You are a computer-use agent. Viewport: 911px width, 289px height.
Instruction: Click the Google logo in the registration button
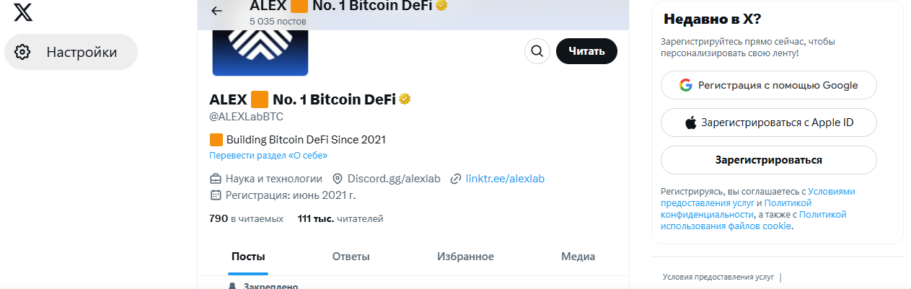tap(685, 85)
